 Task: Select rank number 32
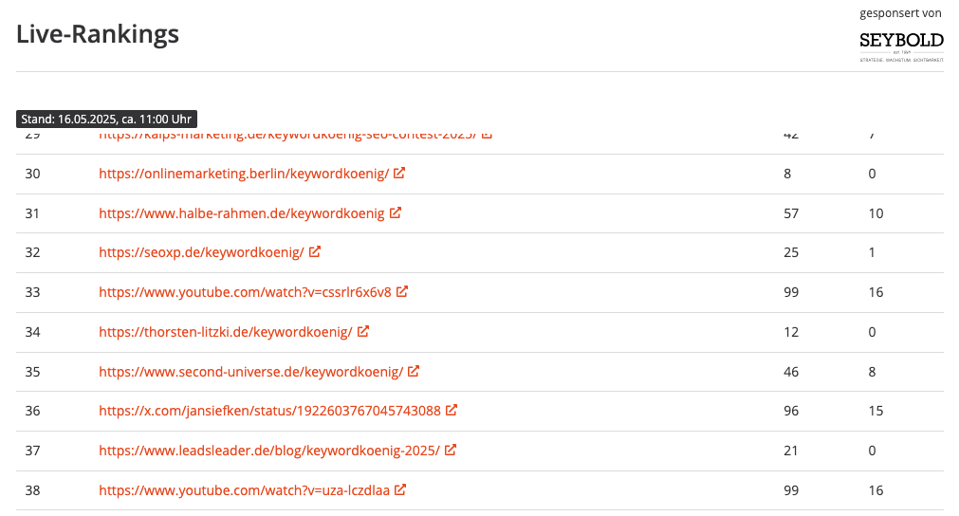click(32, 252)
